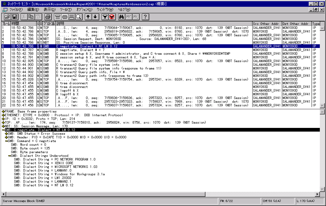Select Dialect String = XENIX CORE line
The height and width of the screenshot is (206, 326).
click(44, 163)
